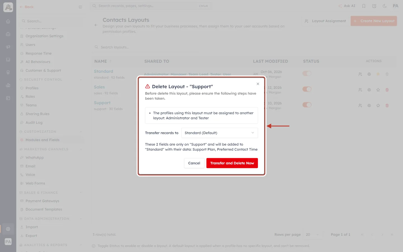Collapse the Marketing Channels section

click(81, 149)
